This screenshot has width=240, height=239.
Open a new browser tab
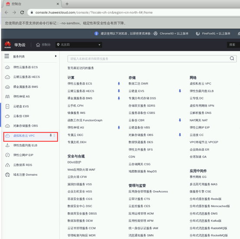67,4
